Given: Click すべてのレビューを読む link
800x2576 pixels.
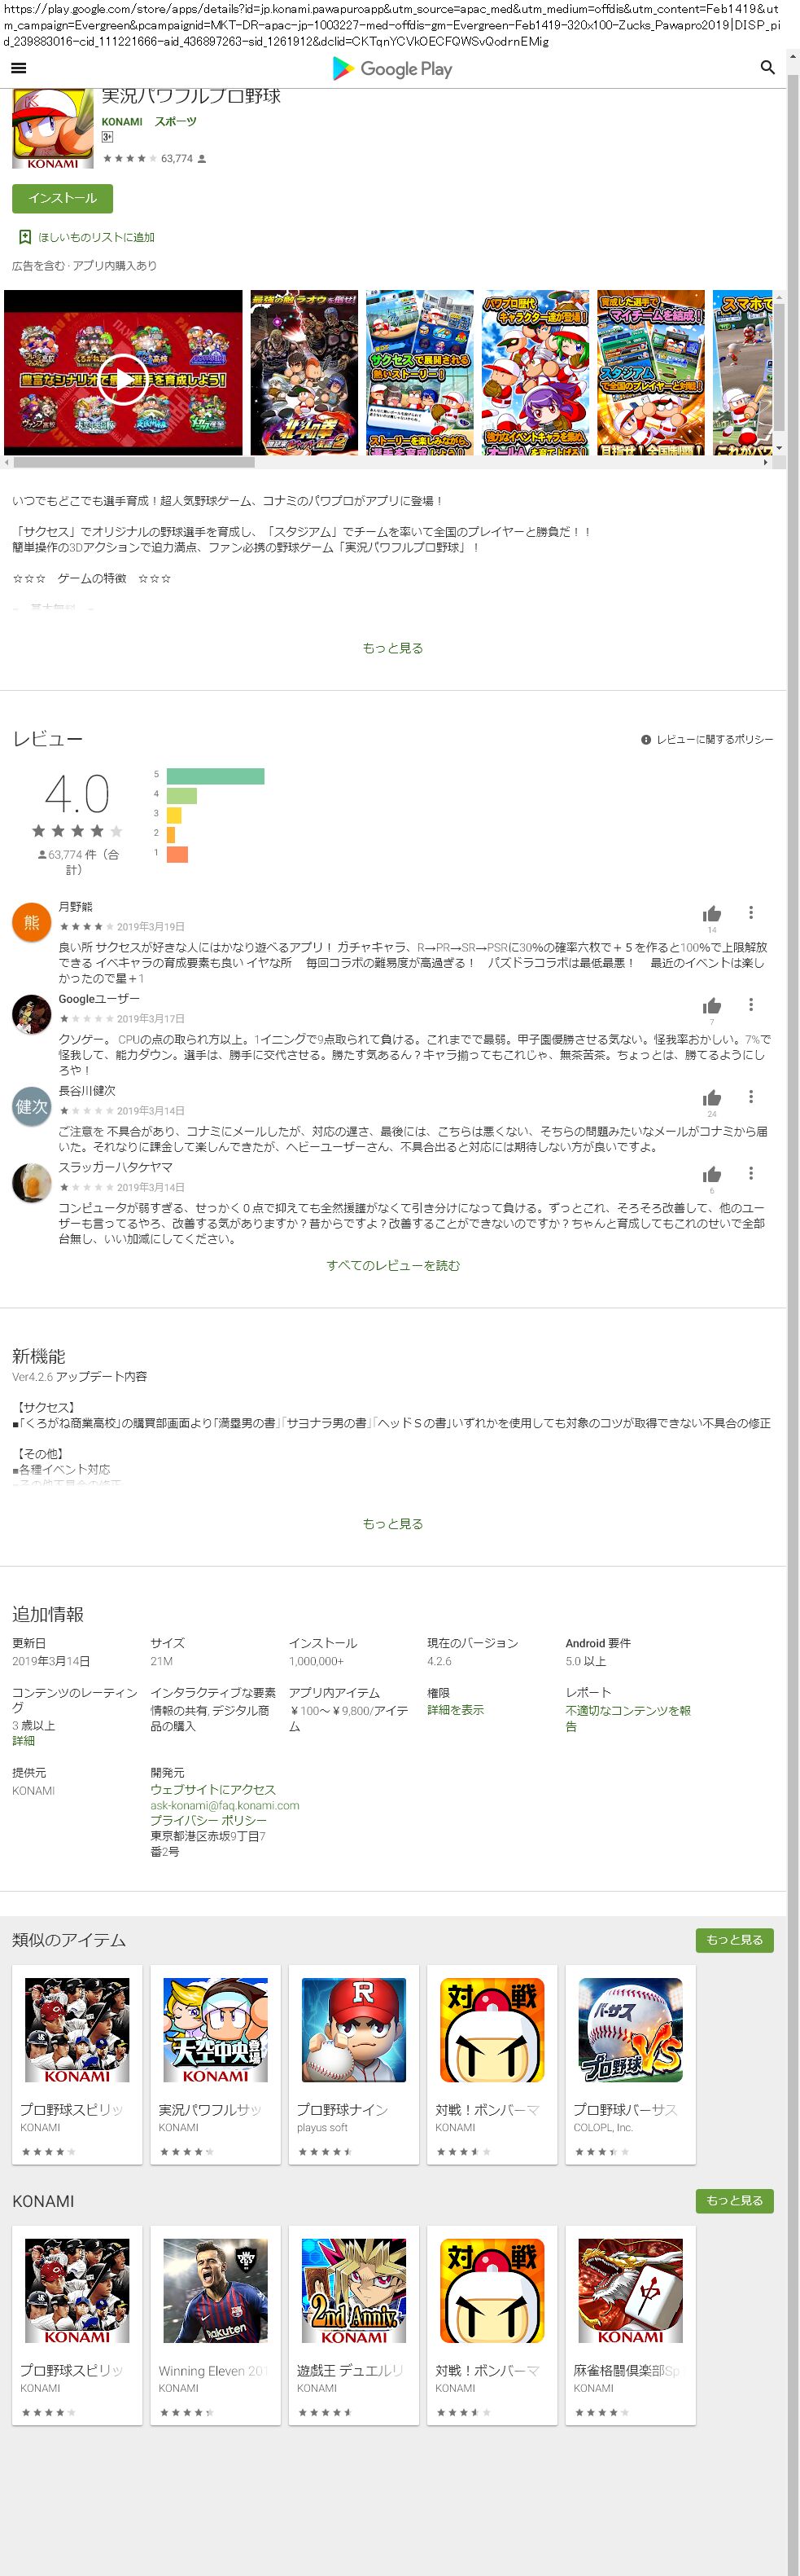Looking at the screenshot, I should click(x=392, y=1266).
